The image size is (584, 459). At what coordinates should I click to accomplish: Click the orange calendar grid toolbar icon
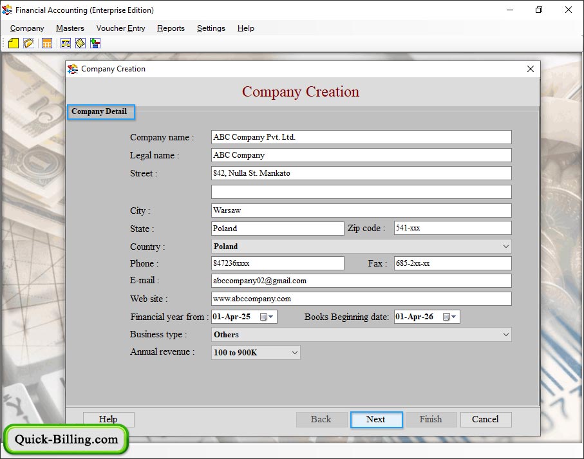(x=47, y=44)
